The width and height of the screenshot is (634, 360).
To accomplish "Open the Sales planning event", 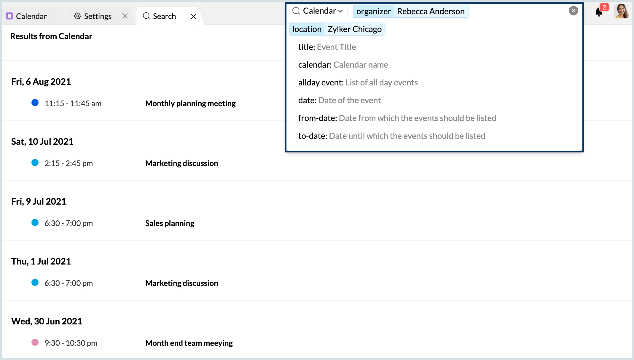I will 170,223.
